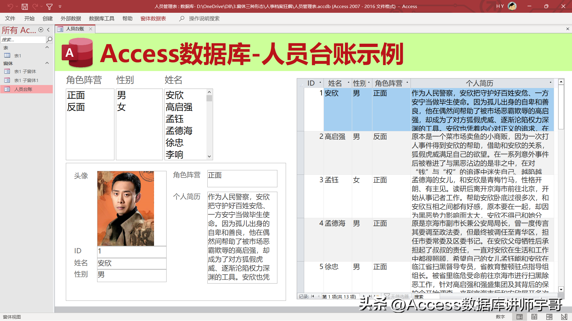Collapse the 表 group in navigation pane

tap(47, 48)
